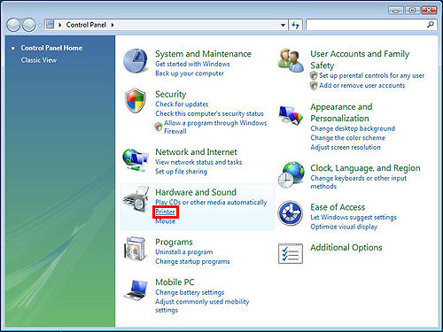
Task: Click Change desktop background
Action: [x=353, y=128]
